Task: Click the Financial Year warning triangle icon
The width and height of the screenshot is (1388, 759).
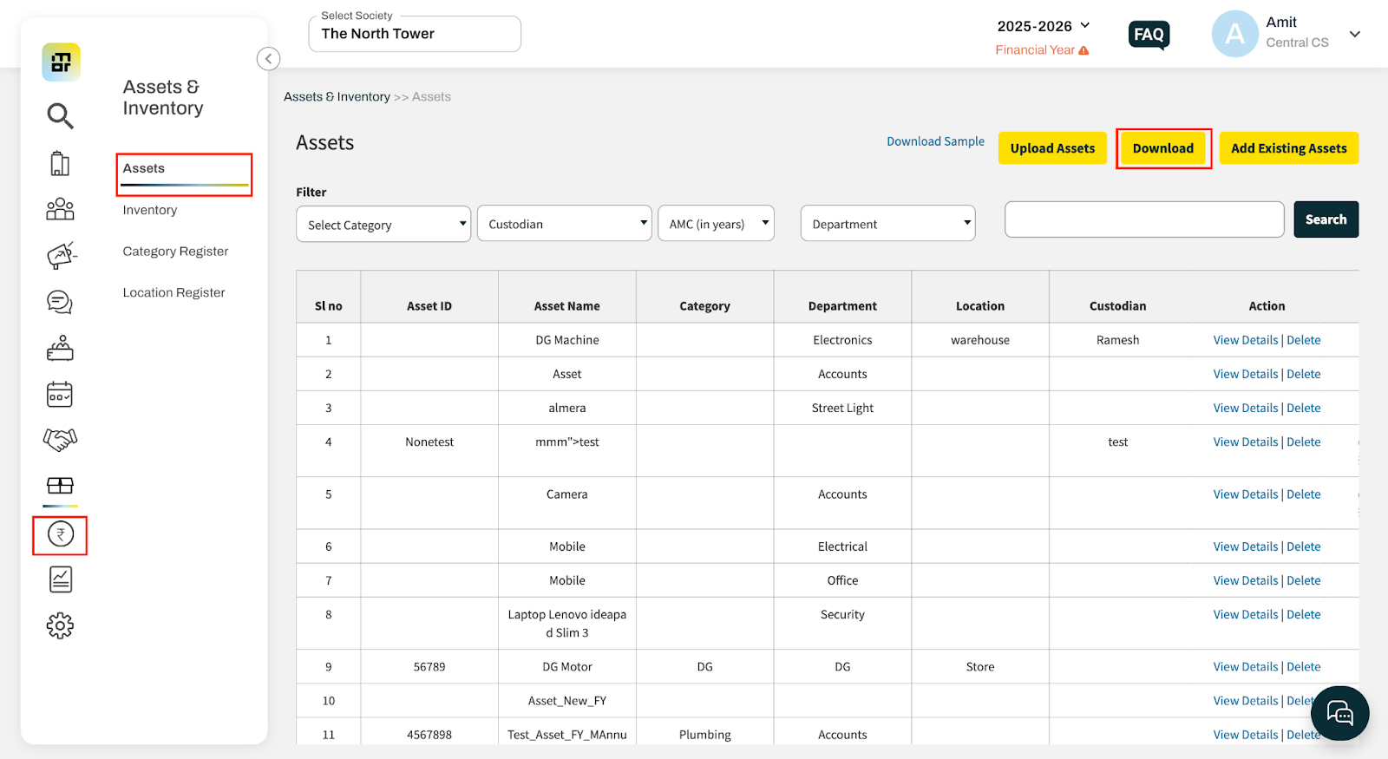Action: (x=1084, y=50)
